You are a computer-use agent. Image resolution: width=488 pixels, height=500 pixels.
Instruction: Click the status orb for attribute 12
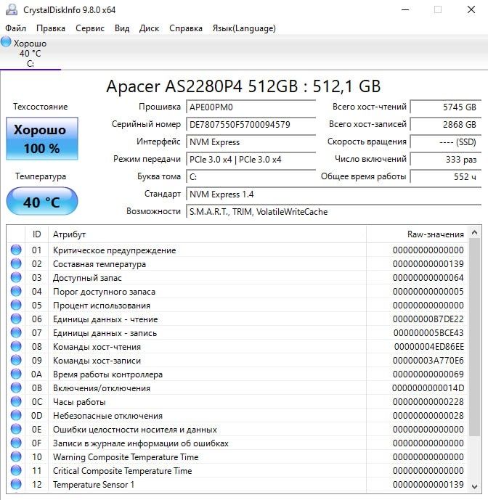pyautogui.click(x=16, y=484)
